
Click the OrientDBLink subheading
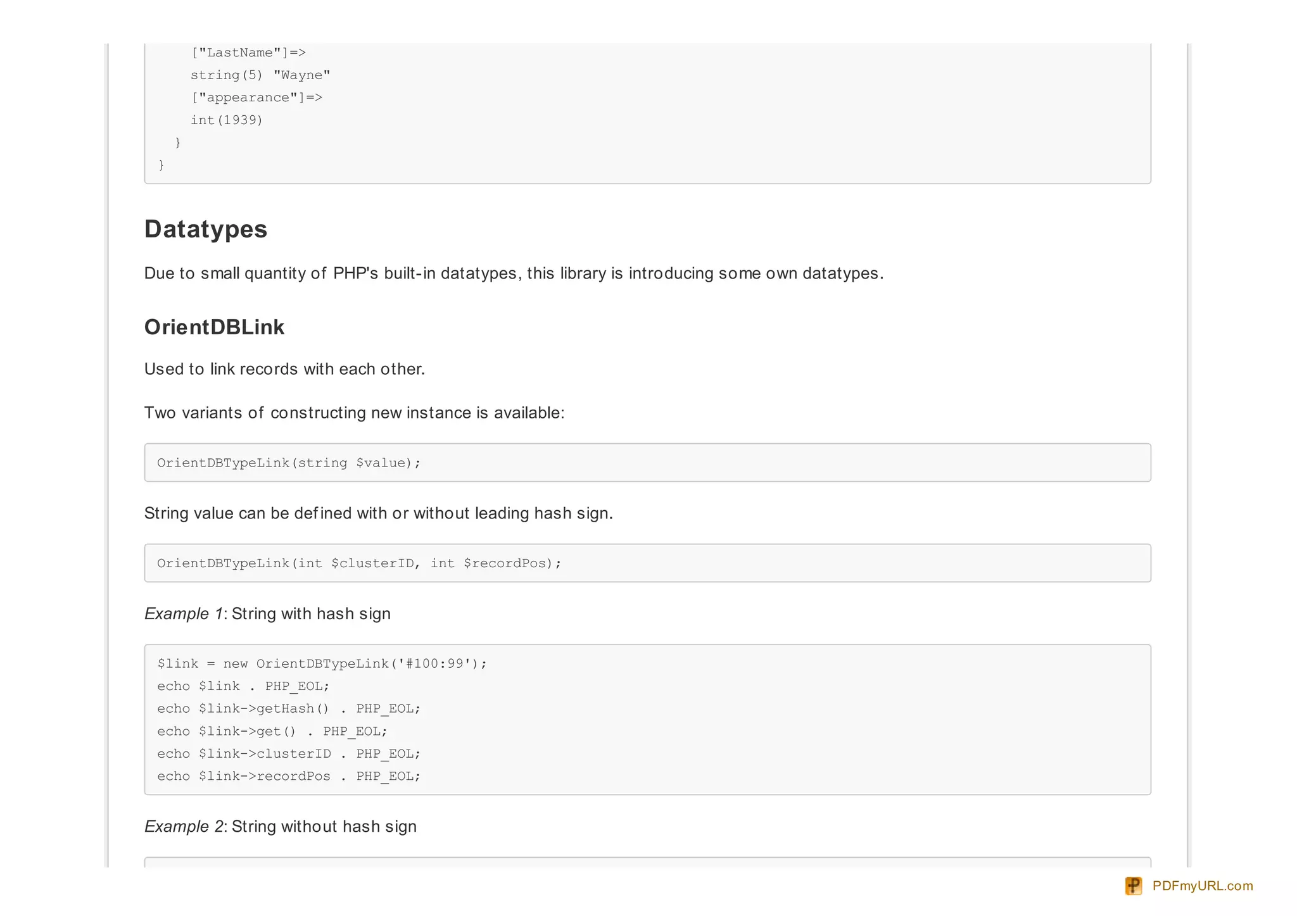214,327
